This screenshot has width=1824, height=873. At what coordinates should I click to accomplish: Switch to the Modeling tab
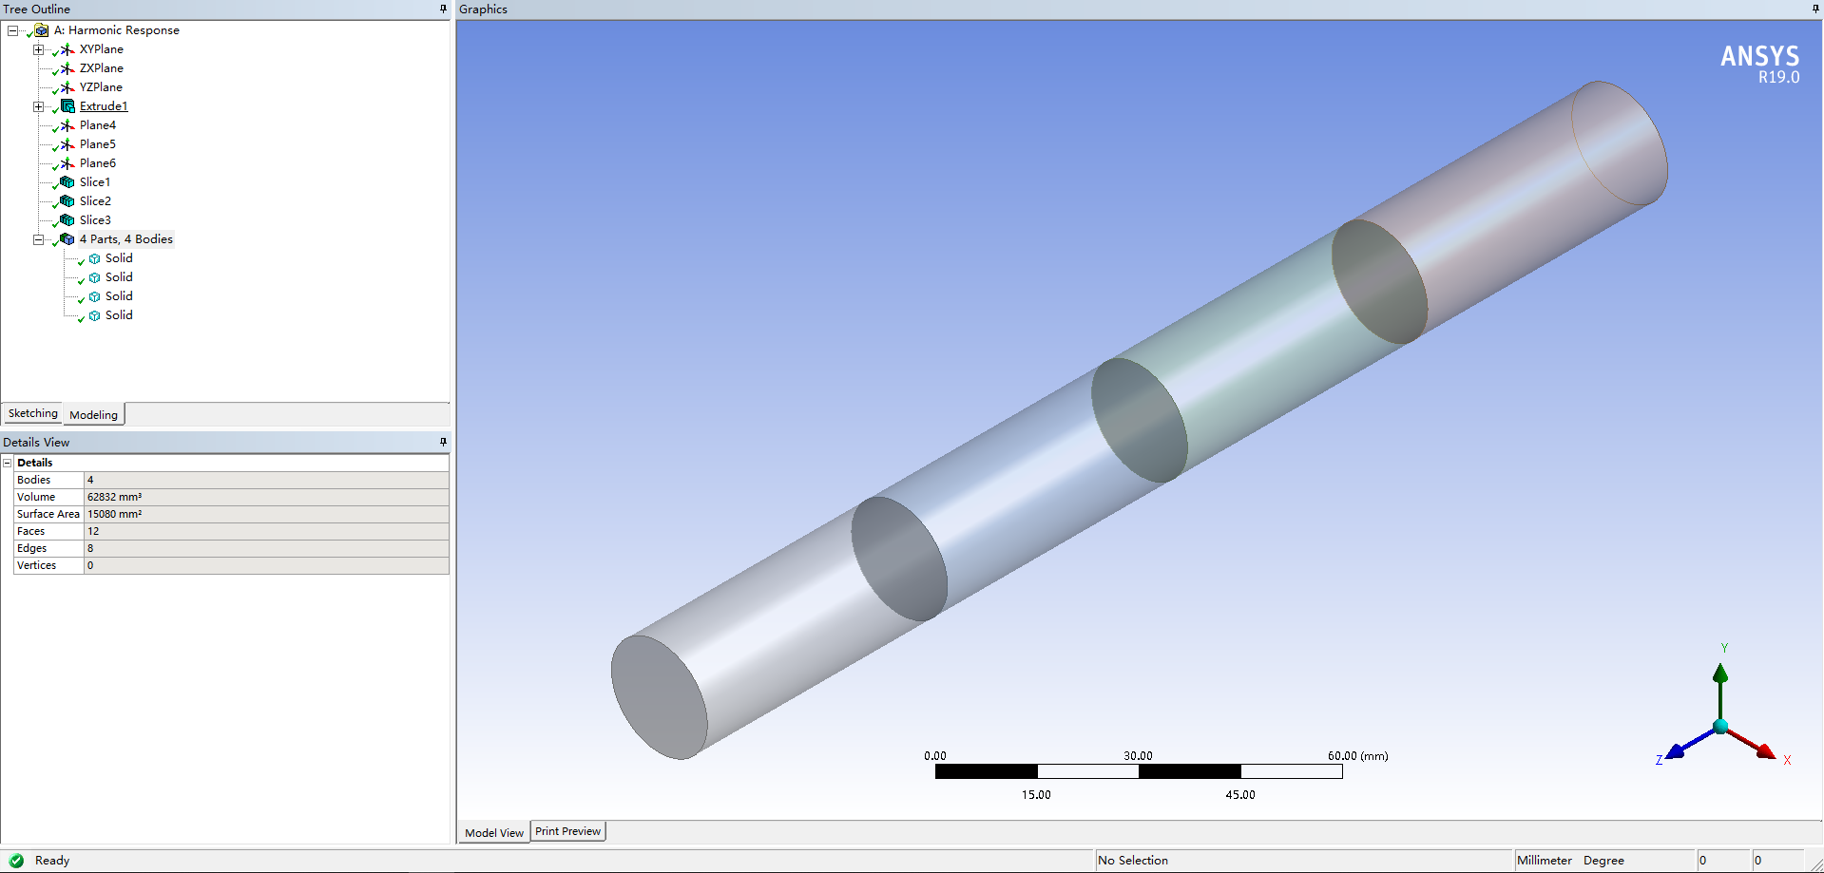pos(94,414)
